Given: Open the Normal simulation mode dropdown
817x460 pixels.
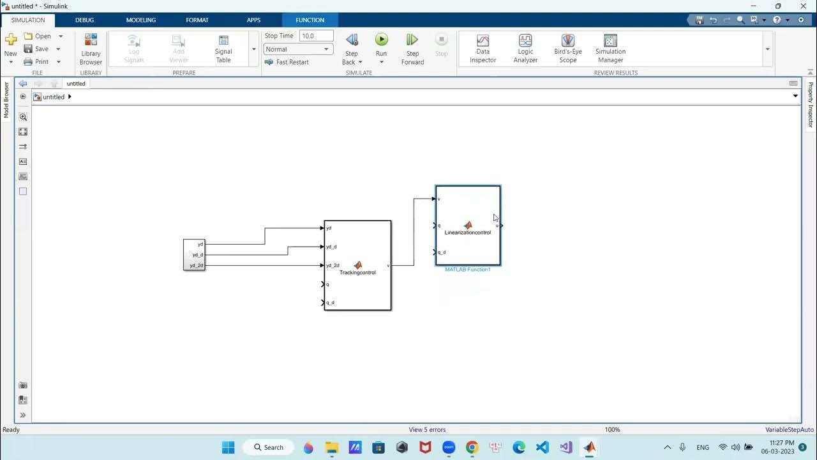Looking at the screenshot, I should [298, 49].
